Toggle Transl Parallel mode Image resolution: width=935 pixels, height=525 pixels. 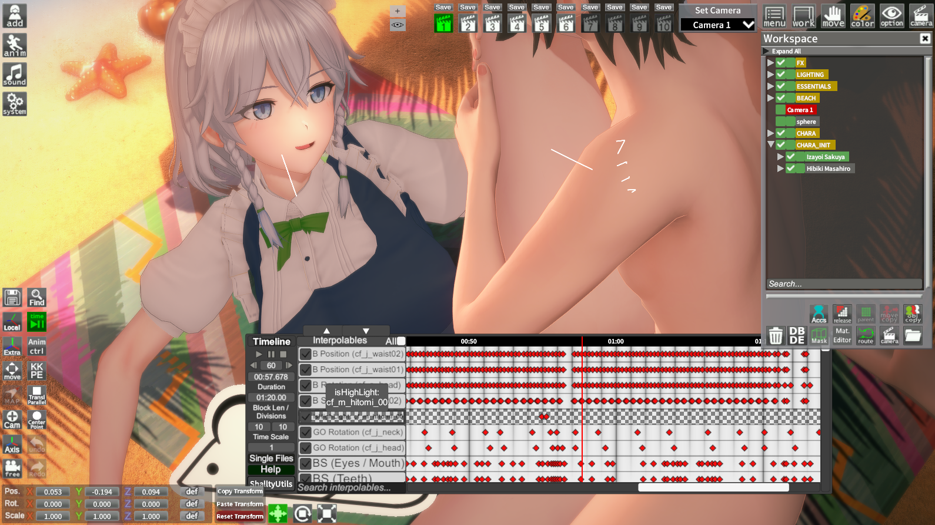36,395
